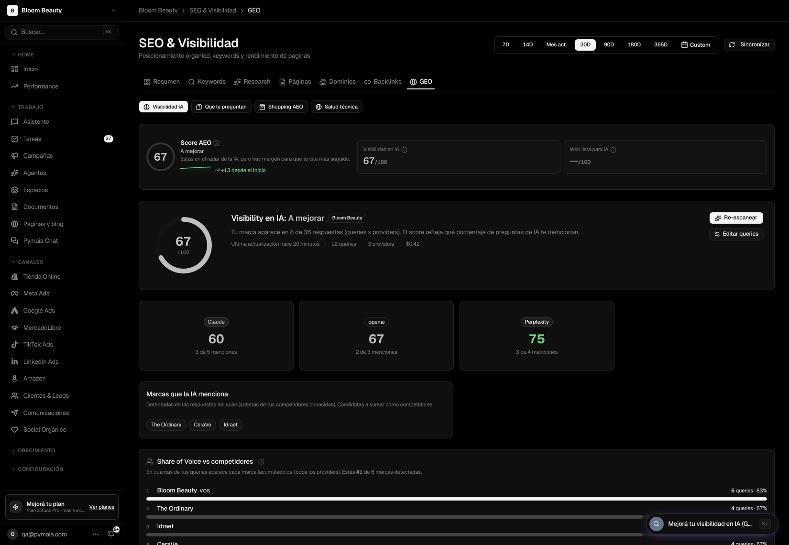
Task: Open the Tareas checklist icon
Action: (14, 139)
